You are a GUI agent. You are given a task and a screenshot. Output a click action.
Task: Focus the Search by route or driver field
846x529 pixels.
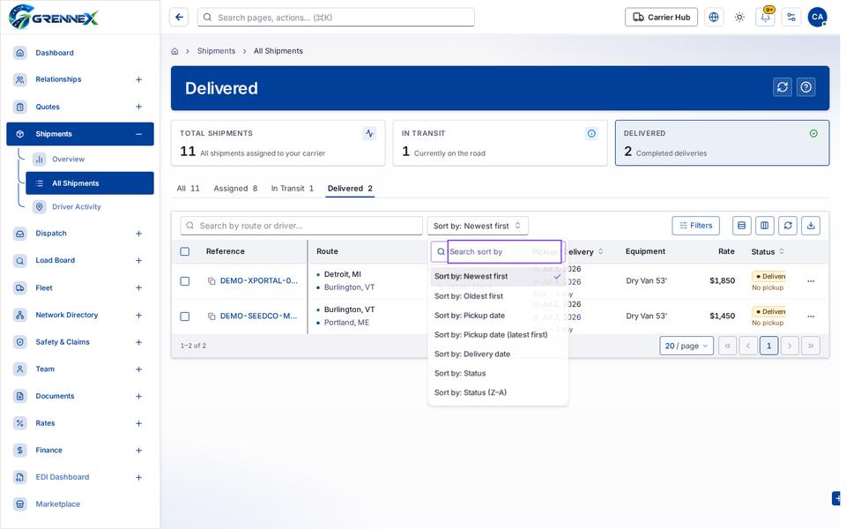pyautogui.click(x=301, y=226)
